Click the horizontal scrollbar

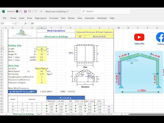tap(147, 114)
